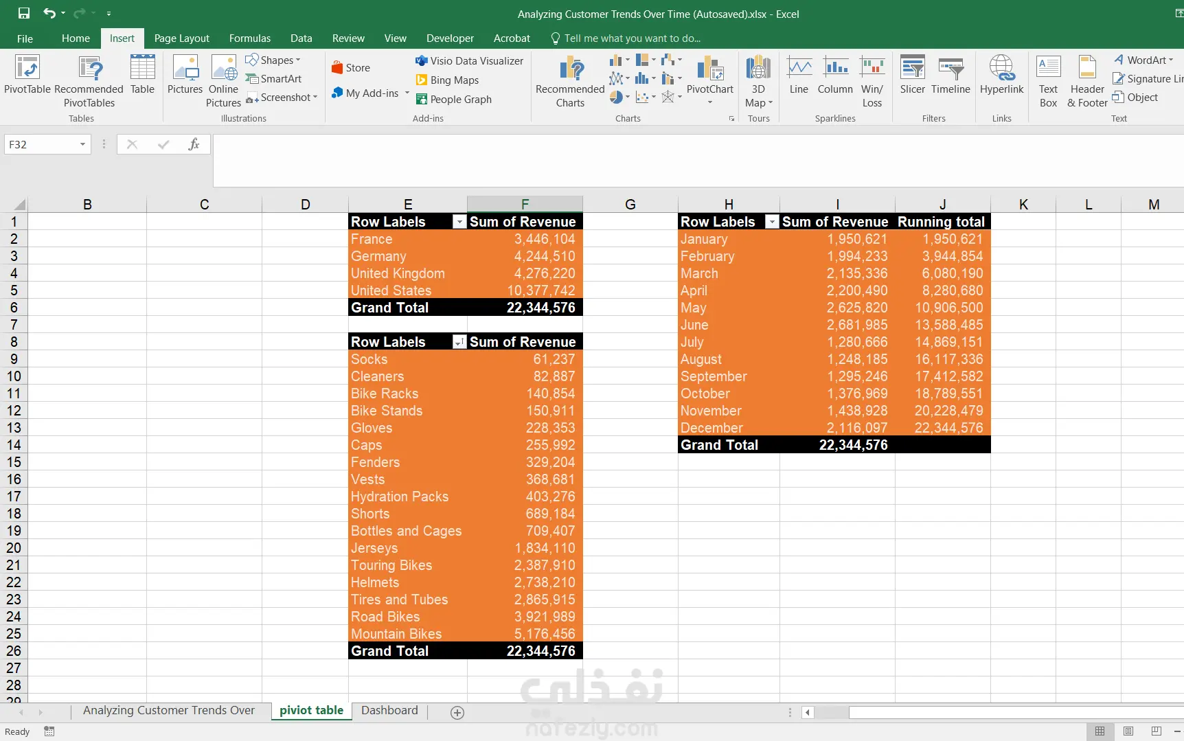Insert Pictures from this device
Screen dimensions: 1184x741
click(185, 75)
